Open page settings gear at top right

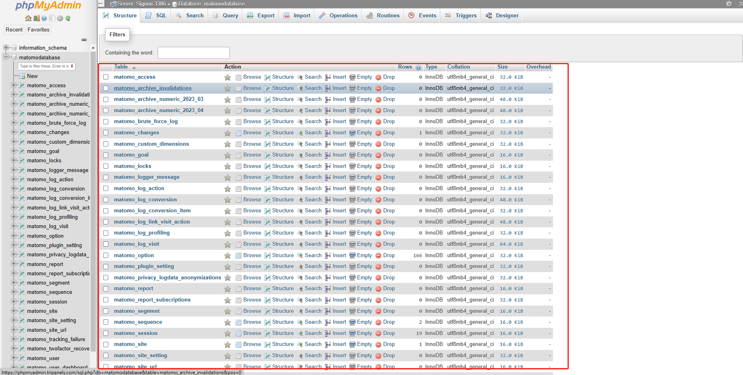(729, 4)
